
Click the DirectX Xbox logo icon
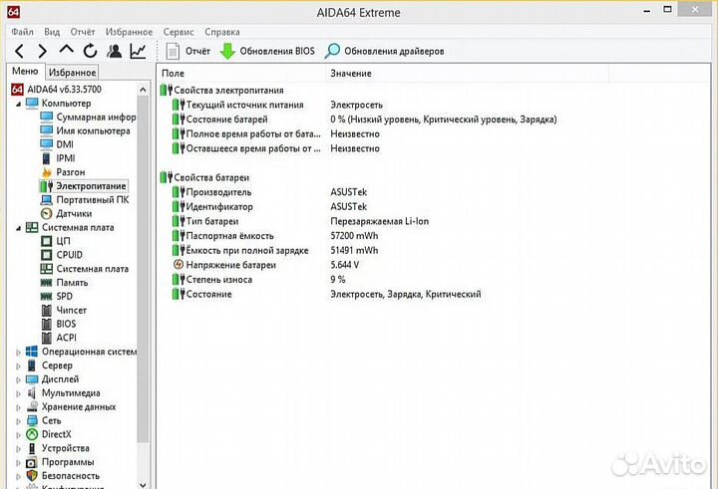pos(32,434)
